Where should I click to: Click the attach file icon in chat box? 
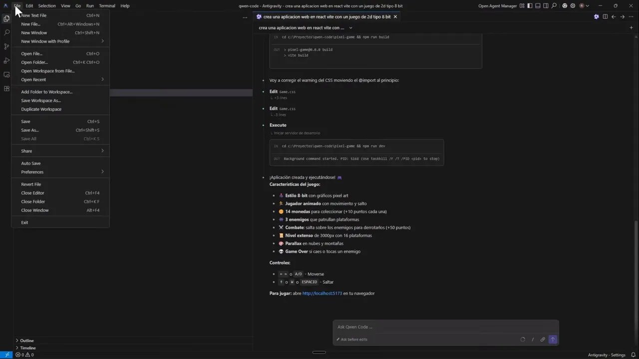[543, 340]
